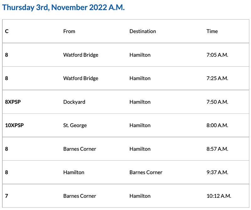
Task: Click Hamilton in the From column
Action: 74,172
